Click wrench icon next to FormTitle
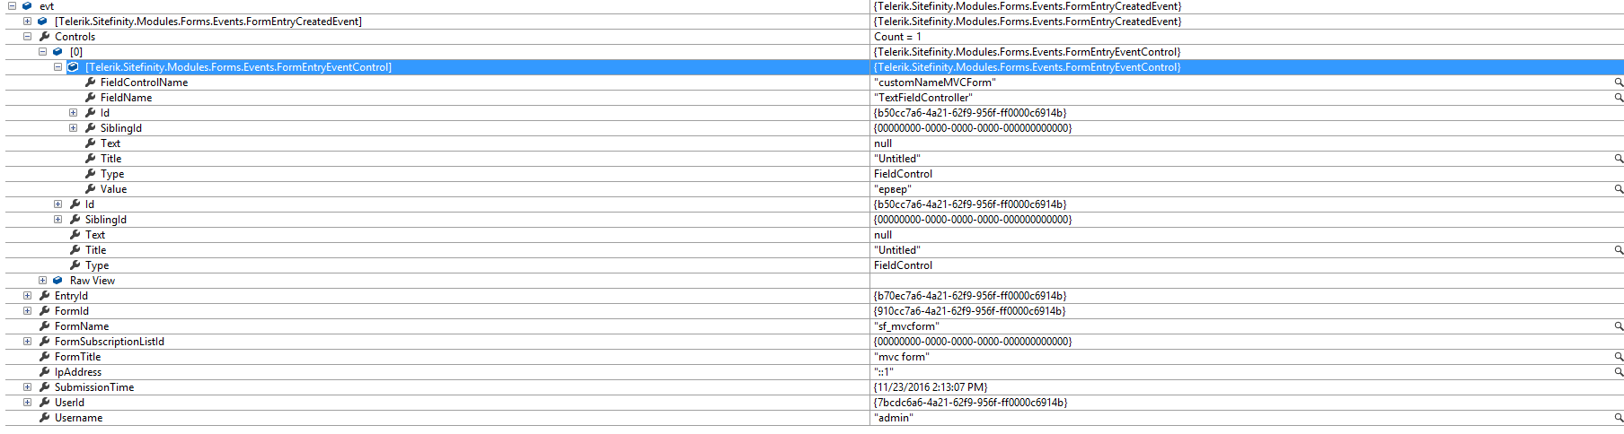Viewport: 1624px width, 434px height. point(44,357)
